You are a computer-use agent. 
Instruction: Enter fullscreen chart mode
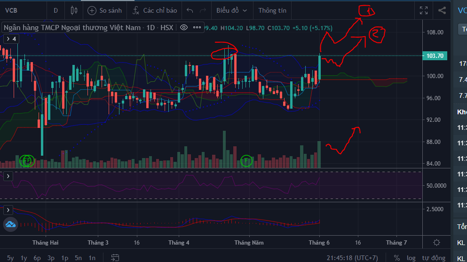coord(424,10)
